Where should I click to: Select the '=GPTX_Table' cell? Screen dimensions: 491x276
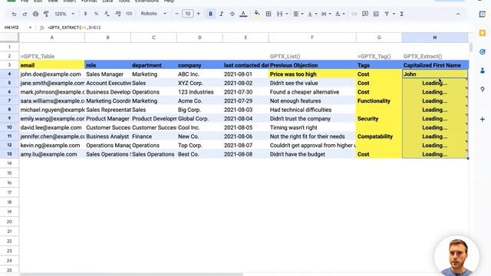[x=51, y=56]
